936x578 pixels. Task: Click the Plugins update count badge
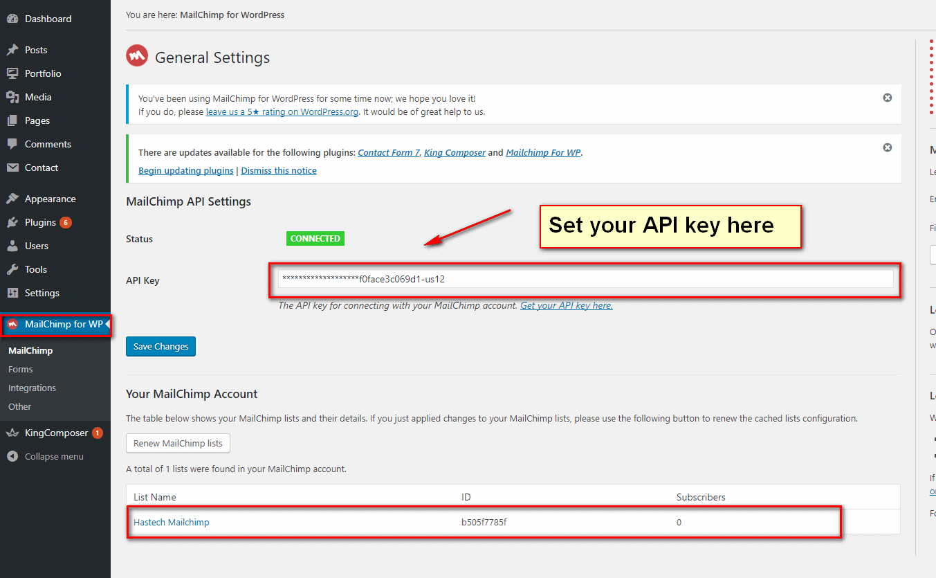pyautogui.click(x=66, y=222)
